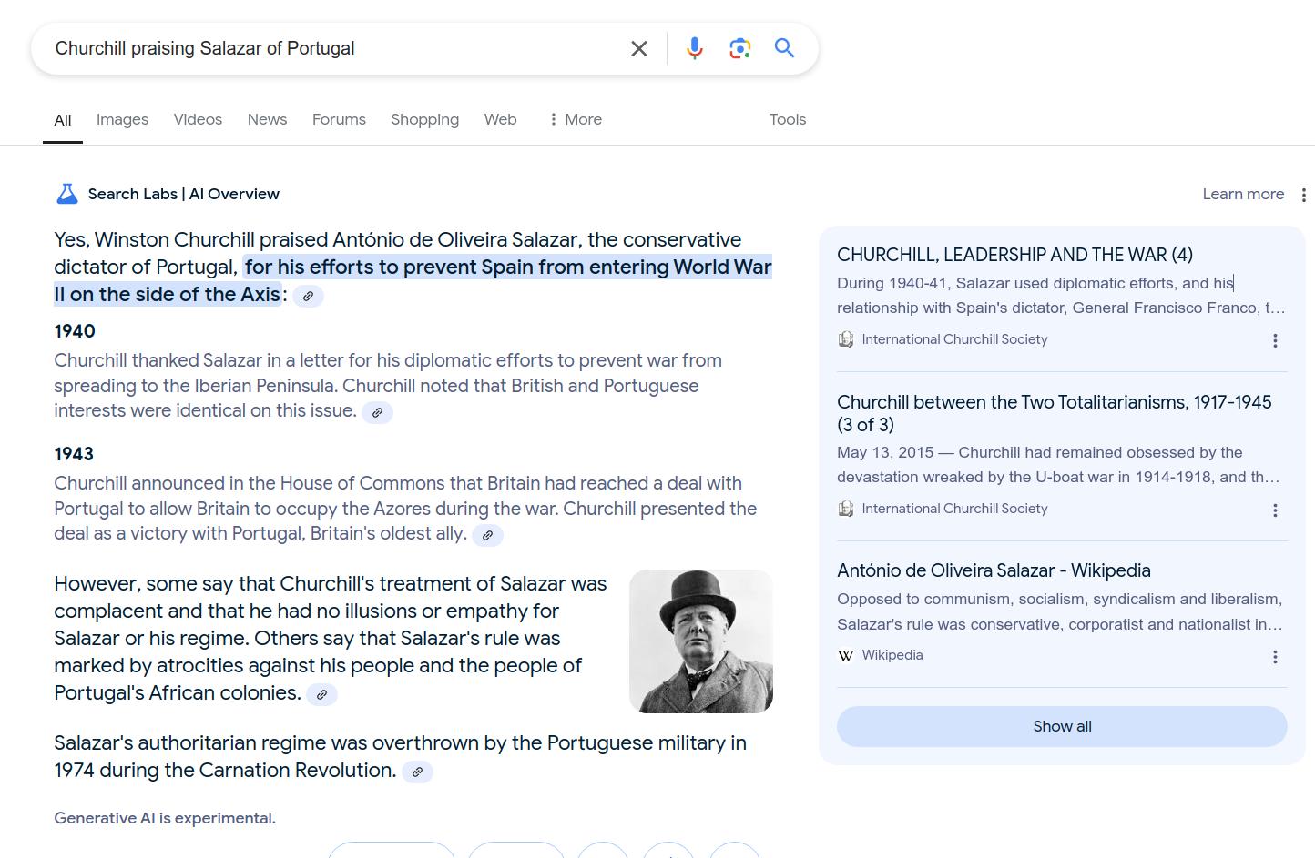This screenshot has height=858, width=1315.
Task: Open the Learn more link
Action: tap(1242, 194)
